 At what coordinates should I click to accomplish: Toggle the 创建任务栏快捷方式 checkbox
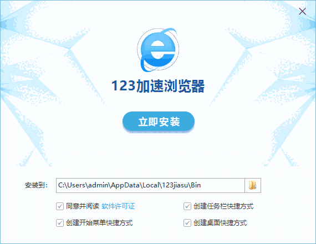pyautogui.click(x=187, y=206)
